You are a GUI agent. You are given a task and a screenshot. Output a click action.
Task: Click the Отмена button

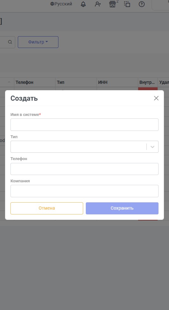47,208
